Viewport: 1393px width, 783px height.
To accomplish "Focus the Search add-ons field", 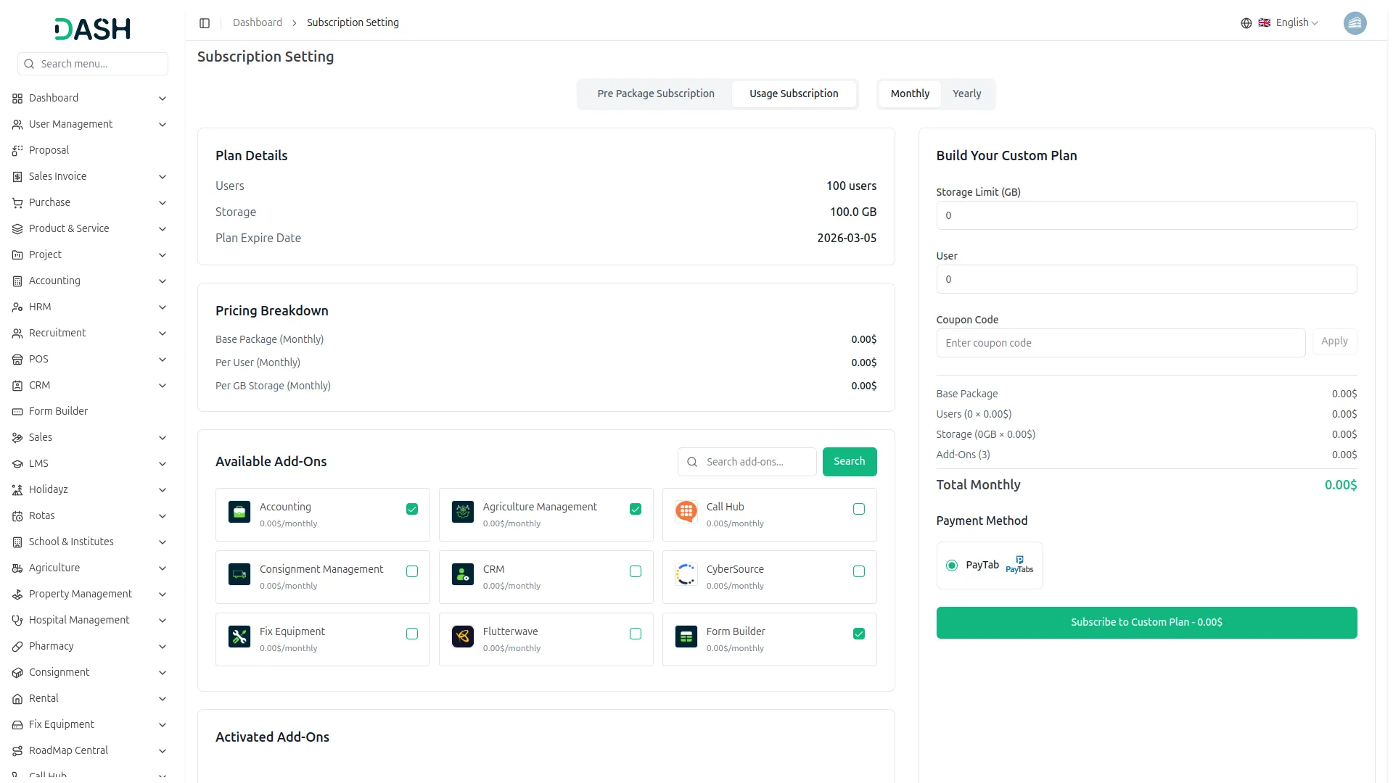I will coord(747,462).
